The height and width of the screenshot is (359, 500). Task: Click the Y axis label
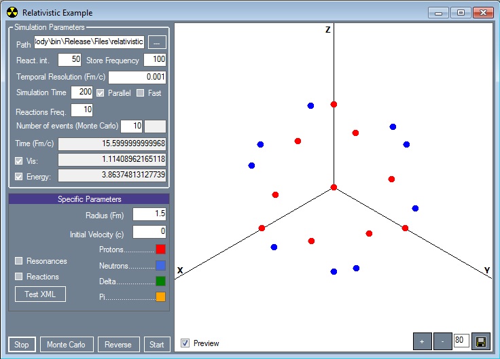(x=487, y=271)
